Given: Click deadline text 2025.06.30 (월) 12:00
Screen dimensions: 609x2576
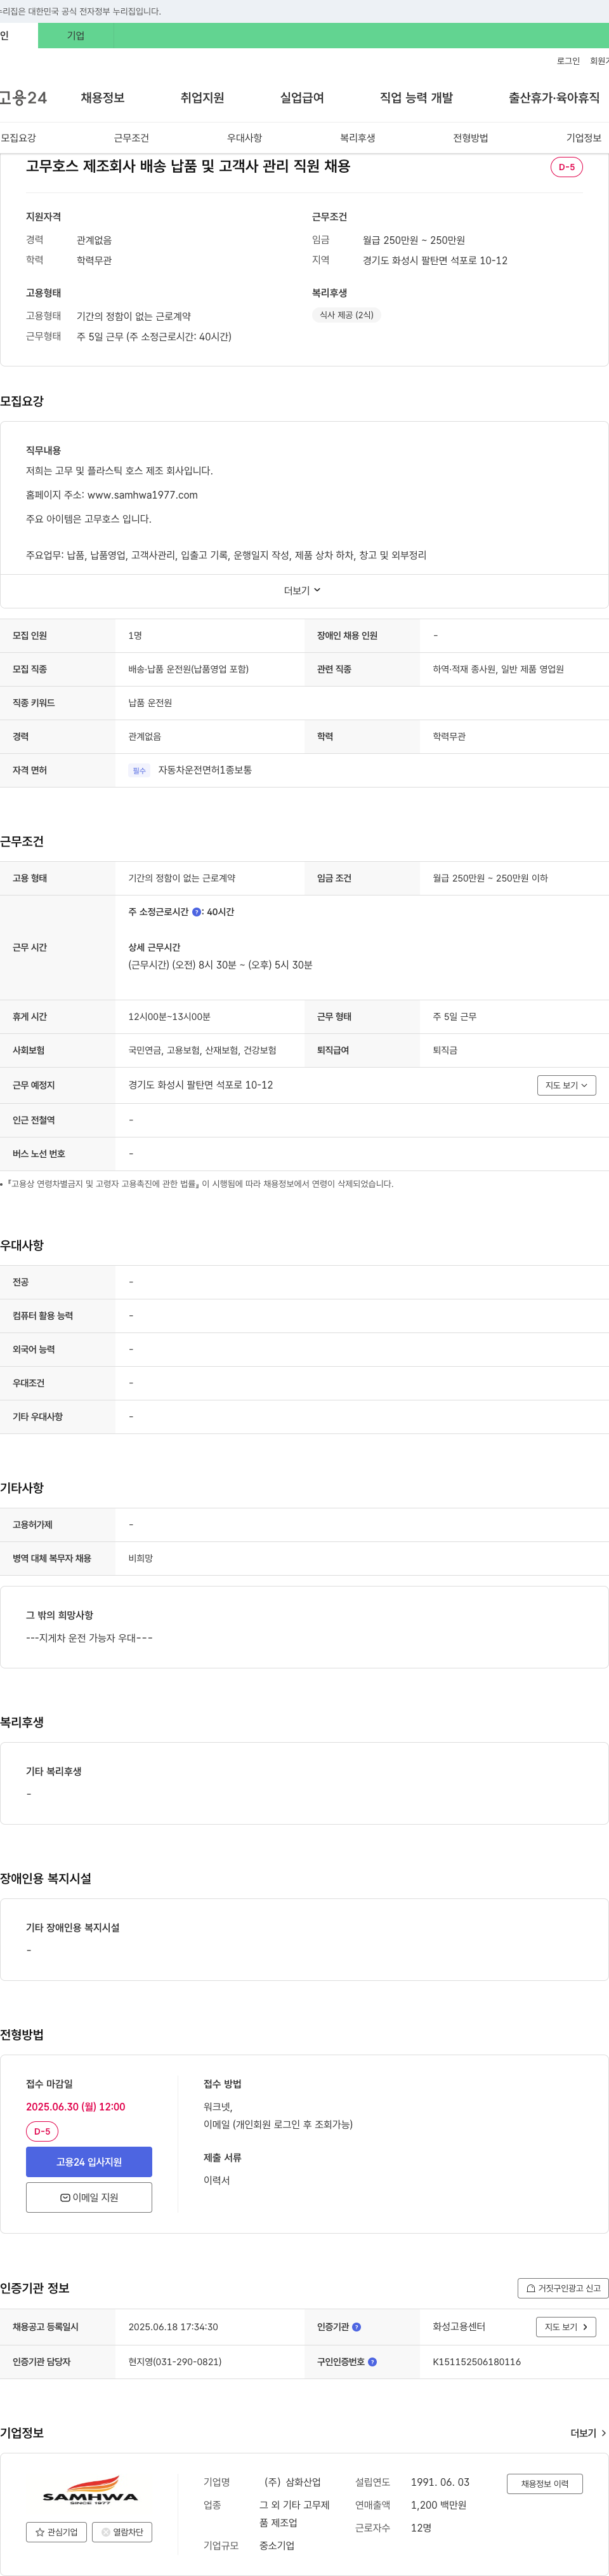Looking at the screenshot, I should pos(76,2107).
